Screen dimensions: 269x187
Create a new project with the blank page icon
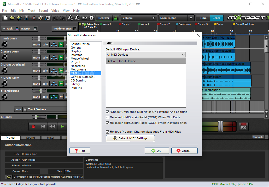tap(5, 18)
